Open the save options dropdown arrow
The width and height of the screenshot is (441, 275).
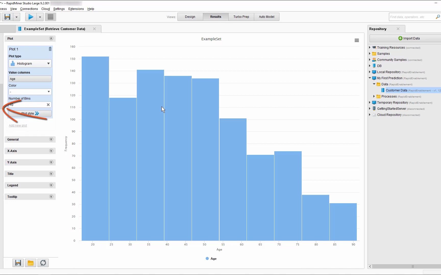16,17
